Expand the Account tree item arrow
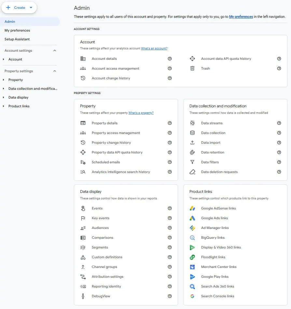 (3, 59)
